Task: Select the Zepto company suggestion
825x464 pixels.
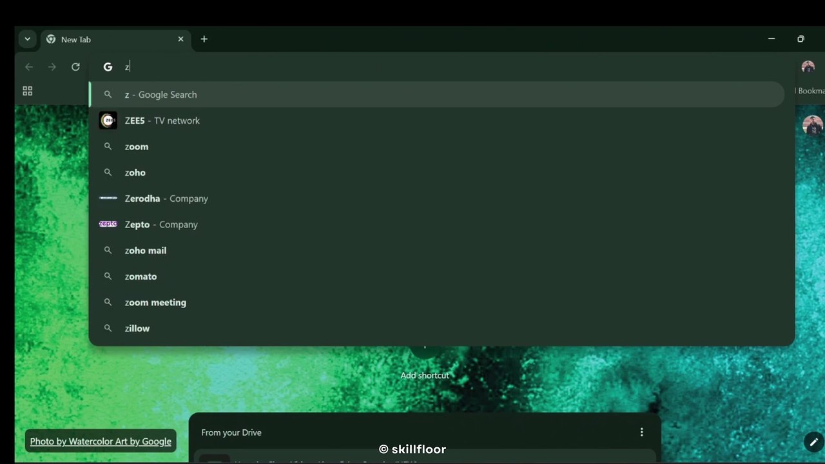Action: [x=161, y=224]
